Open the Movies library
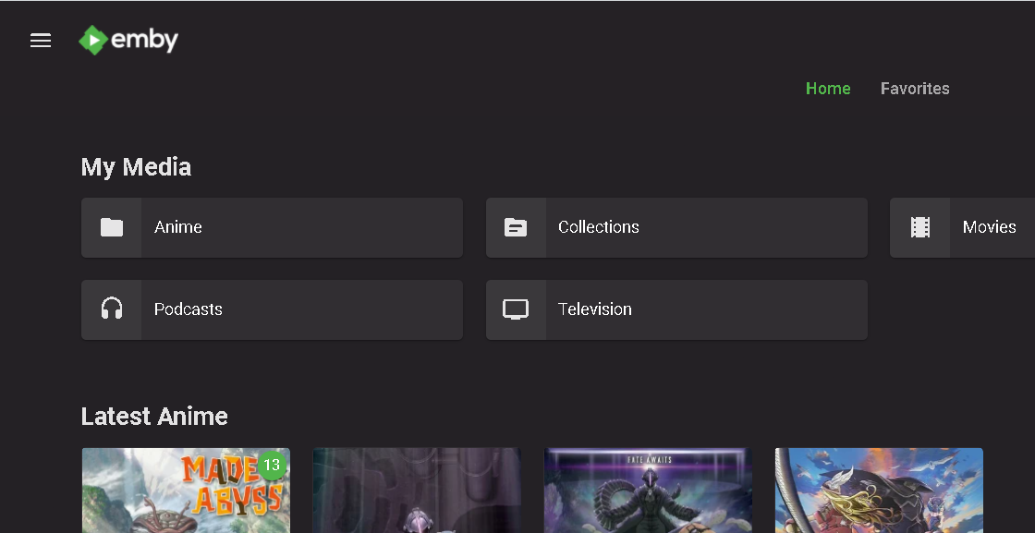 click(989, 226)
